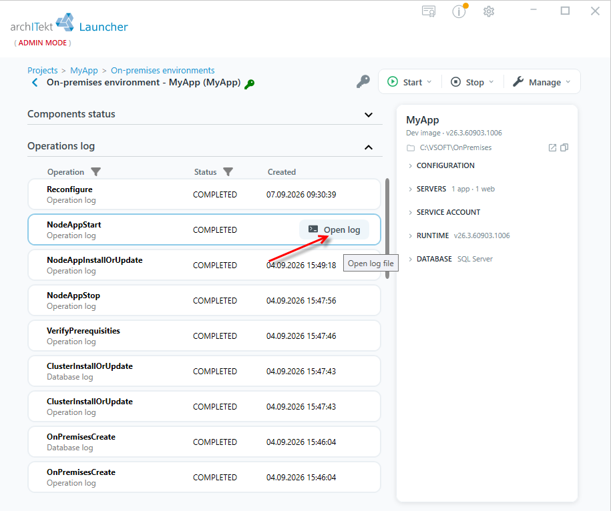Viewport: 611px width, 511px height.
Task: Expand the Components status section
Action: (368, 115)
